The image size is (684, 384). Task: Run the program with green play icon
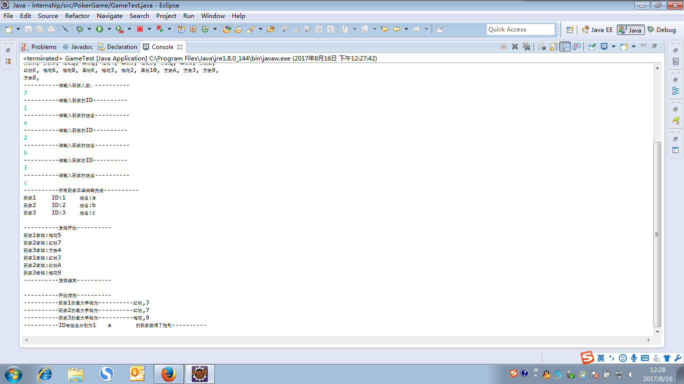[x=100, y=29]
